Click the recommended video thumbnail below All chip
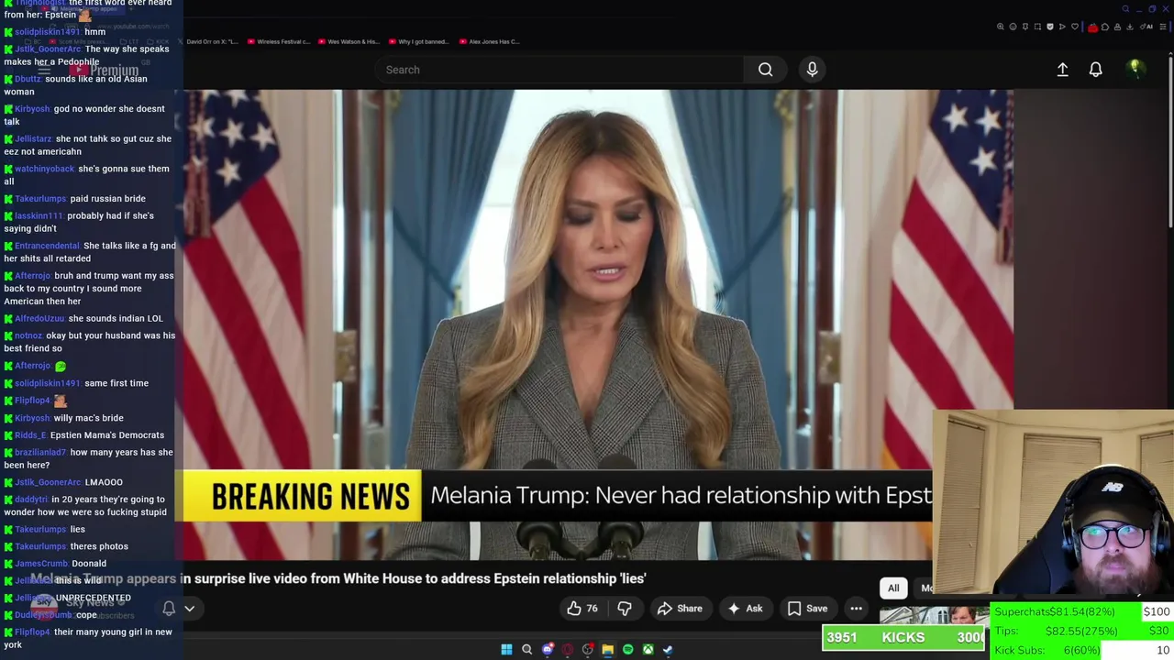1174x660 pixels. tap(933, 615)
